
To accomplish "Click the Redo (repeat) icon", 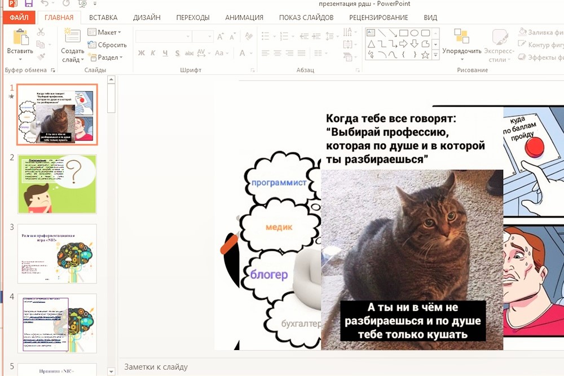I will pyautogui.click(x=66, y=3).
